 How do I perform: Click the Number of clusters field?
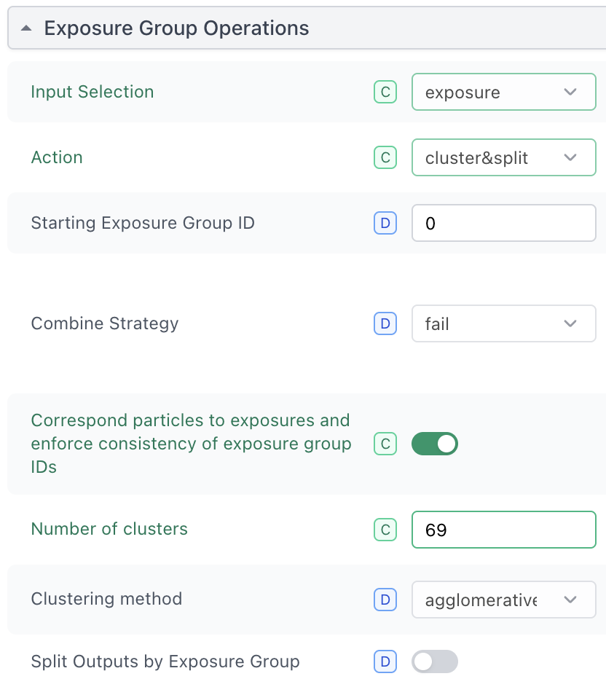[x=503, y=530]
